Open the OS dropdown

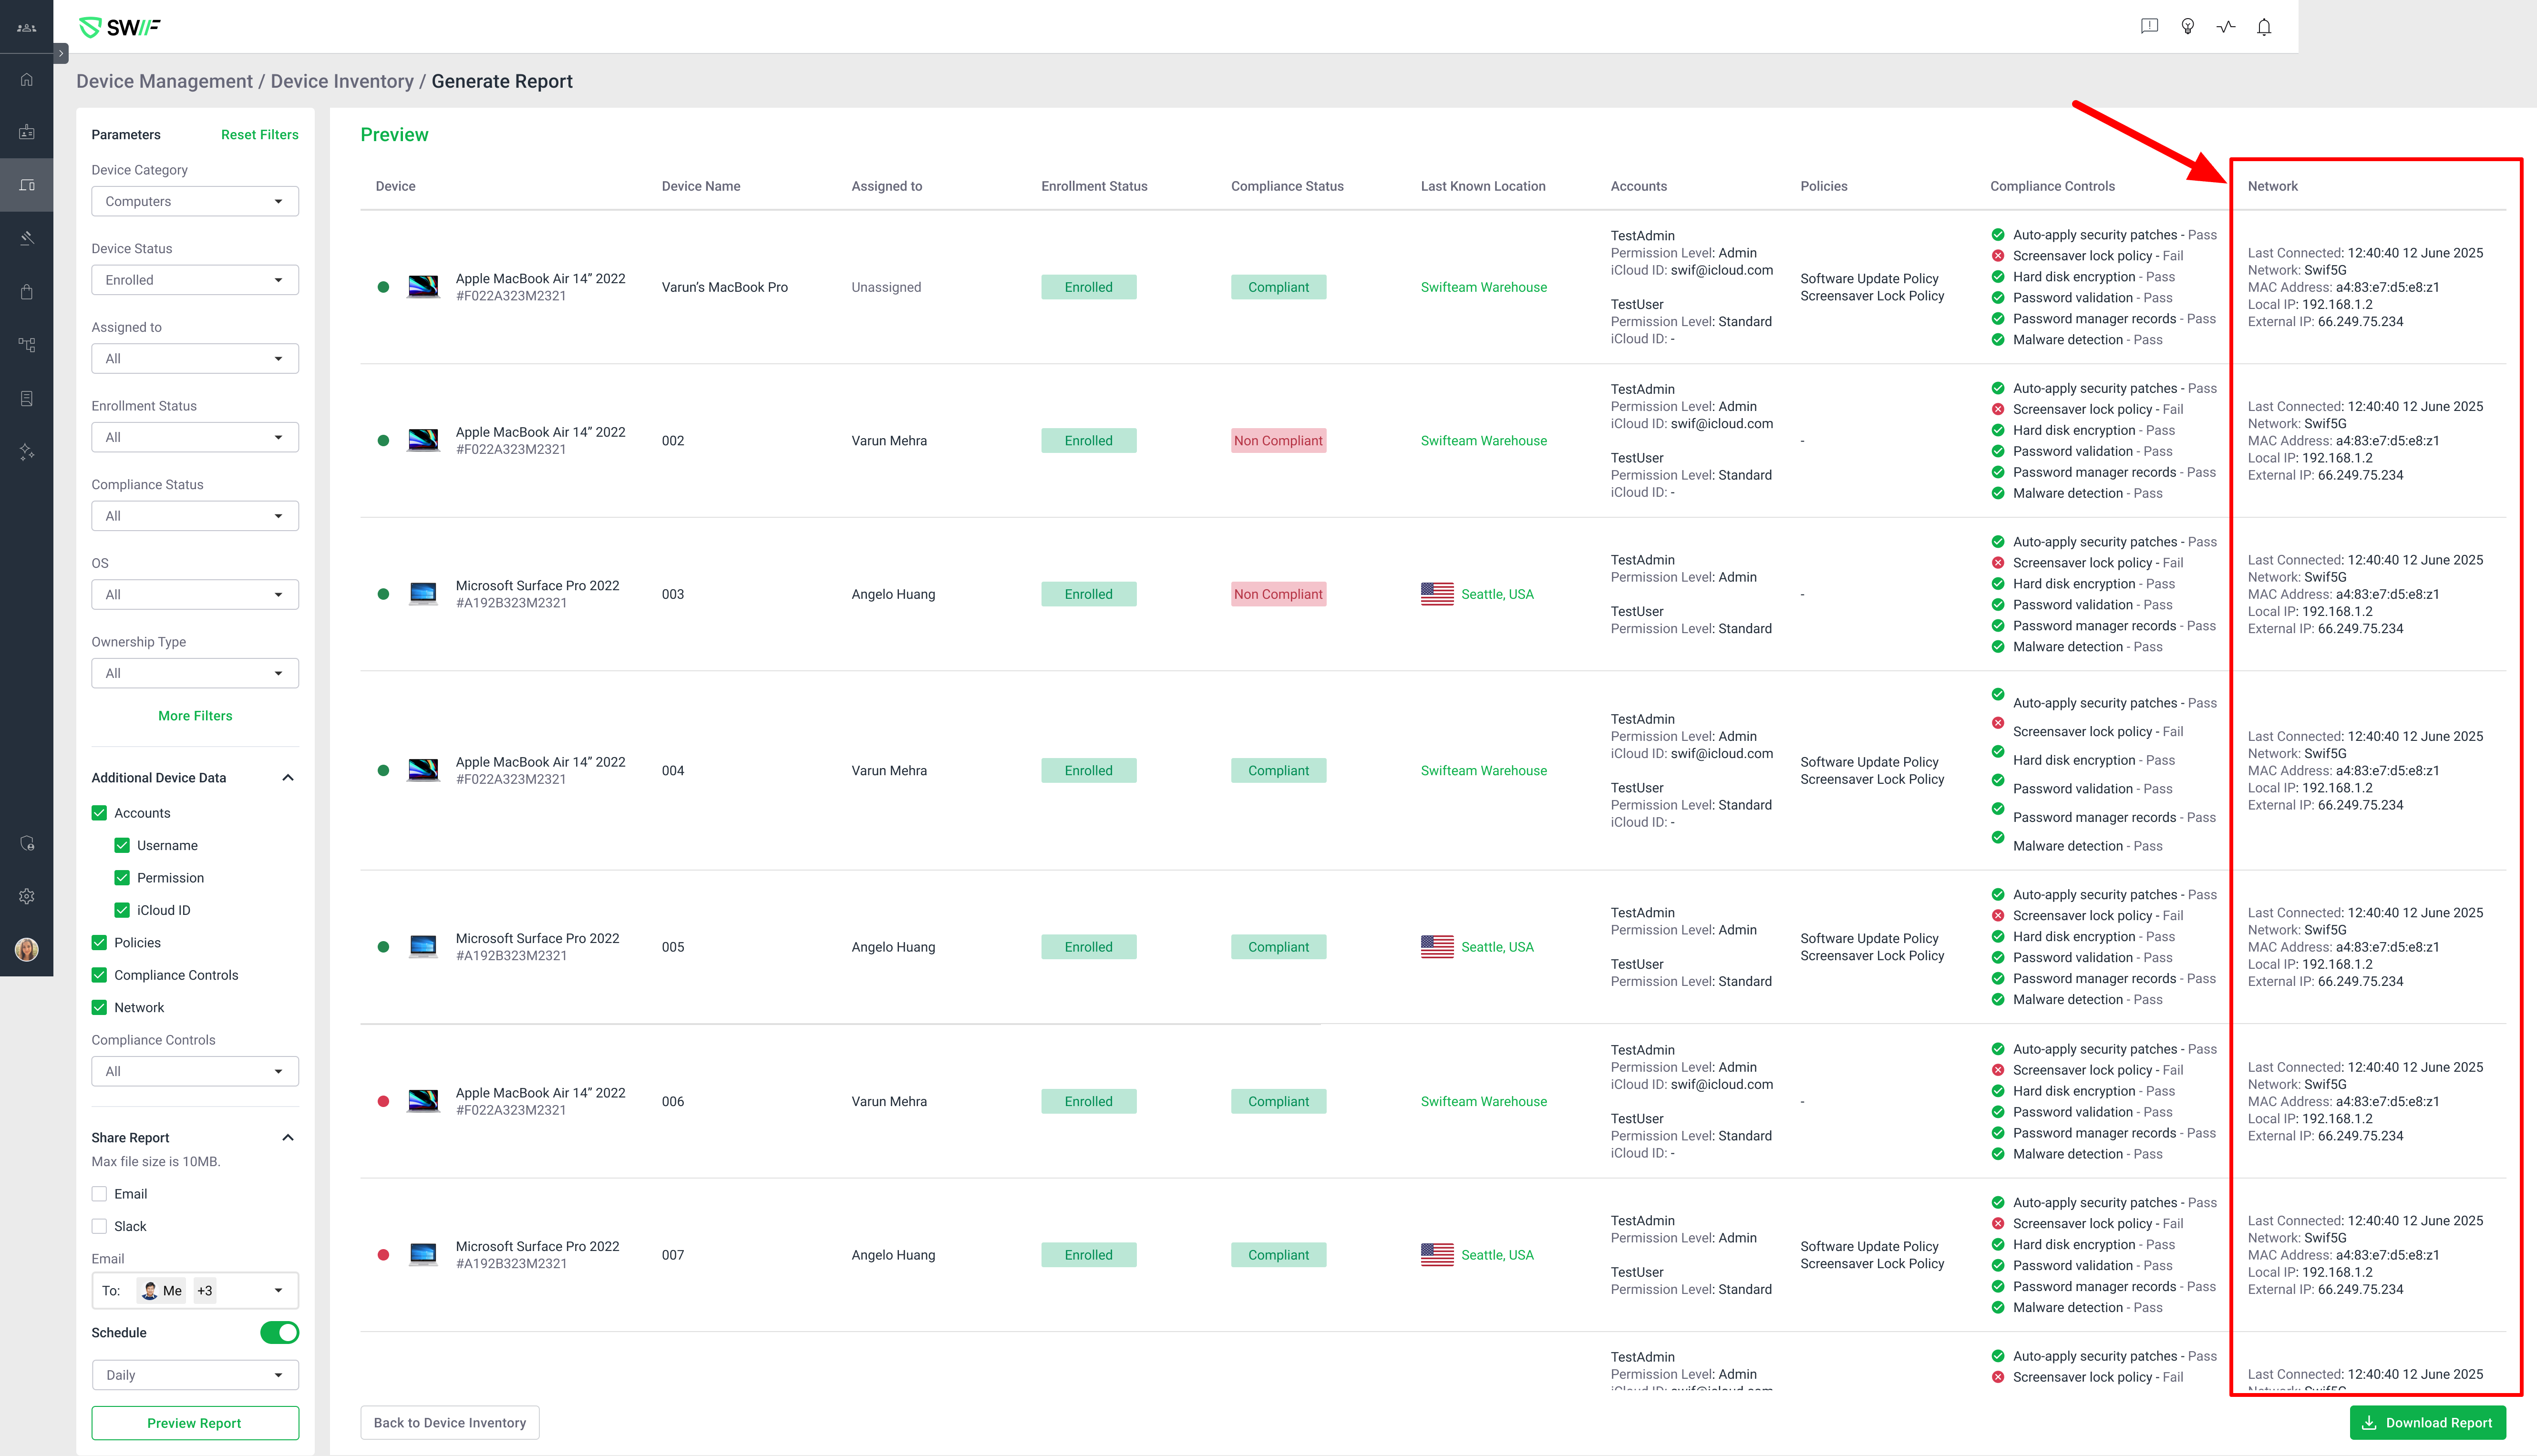[x=195, y=595]
